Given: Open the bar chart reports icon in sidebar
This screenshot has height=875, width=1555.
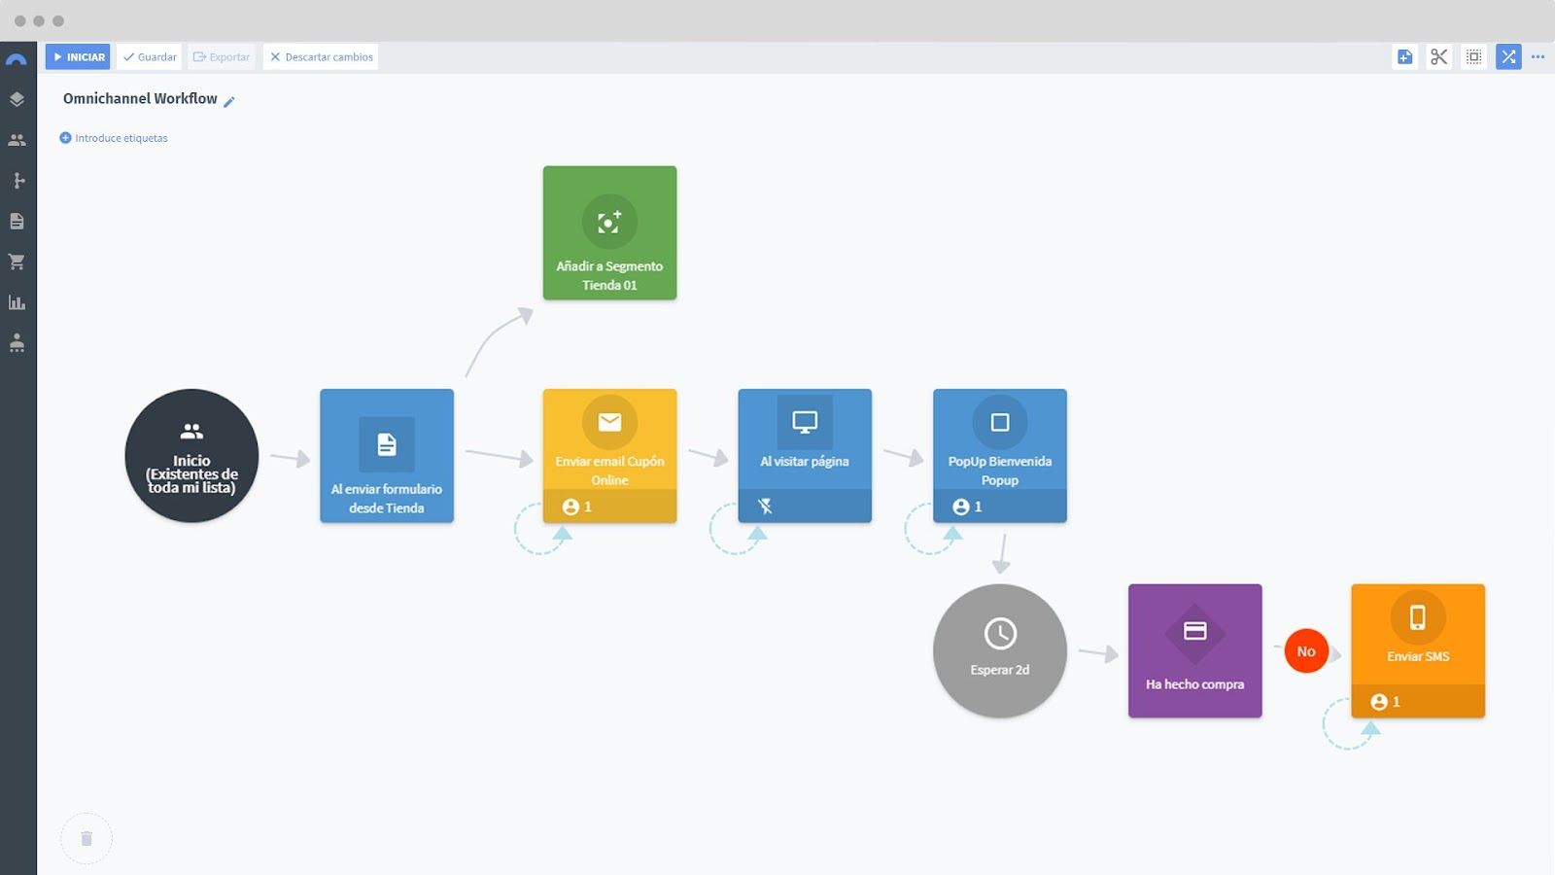Looking at the screenshot, I should pos(17,302).
